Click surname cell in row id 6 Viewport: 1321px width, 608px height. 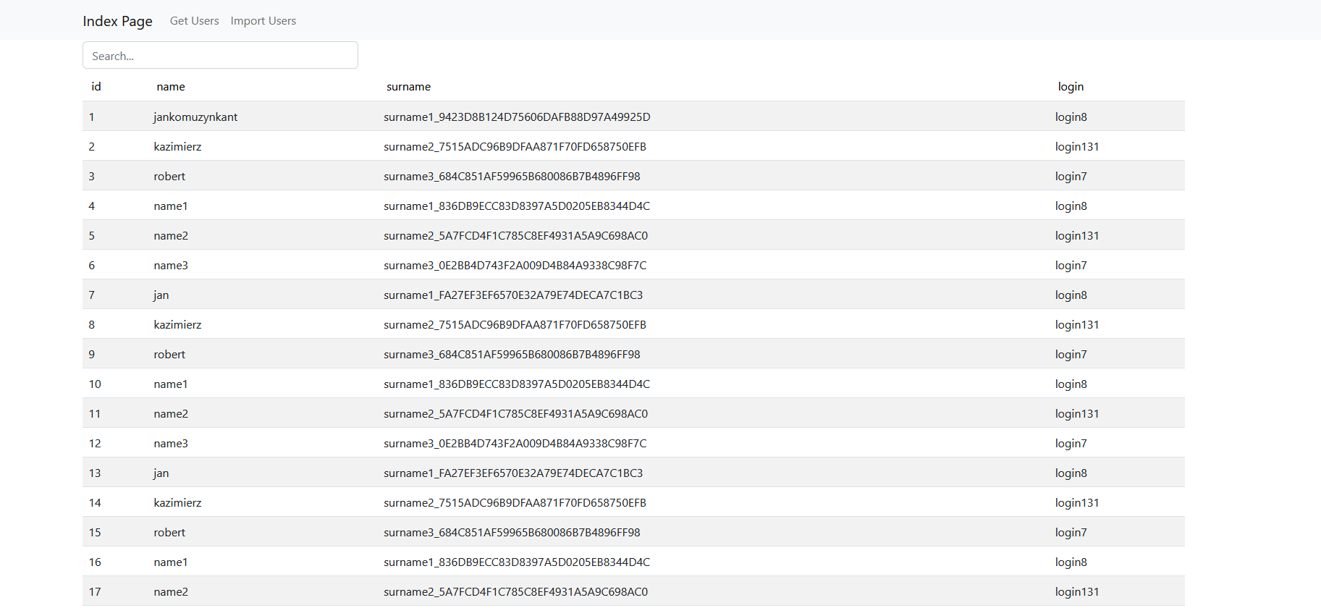[x=515, y=266]
